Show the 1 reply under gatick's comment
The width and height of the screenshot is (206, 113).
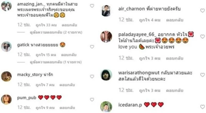tap(56, 62)
